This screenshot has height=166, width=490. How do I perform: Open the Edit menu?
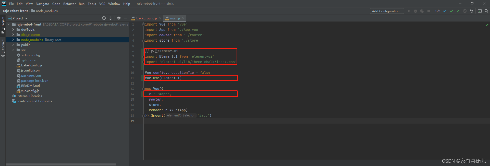coord(20,4)
